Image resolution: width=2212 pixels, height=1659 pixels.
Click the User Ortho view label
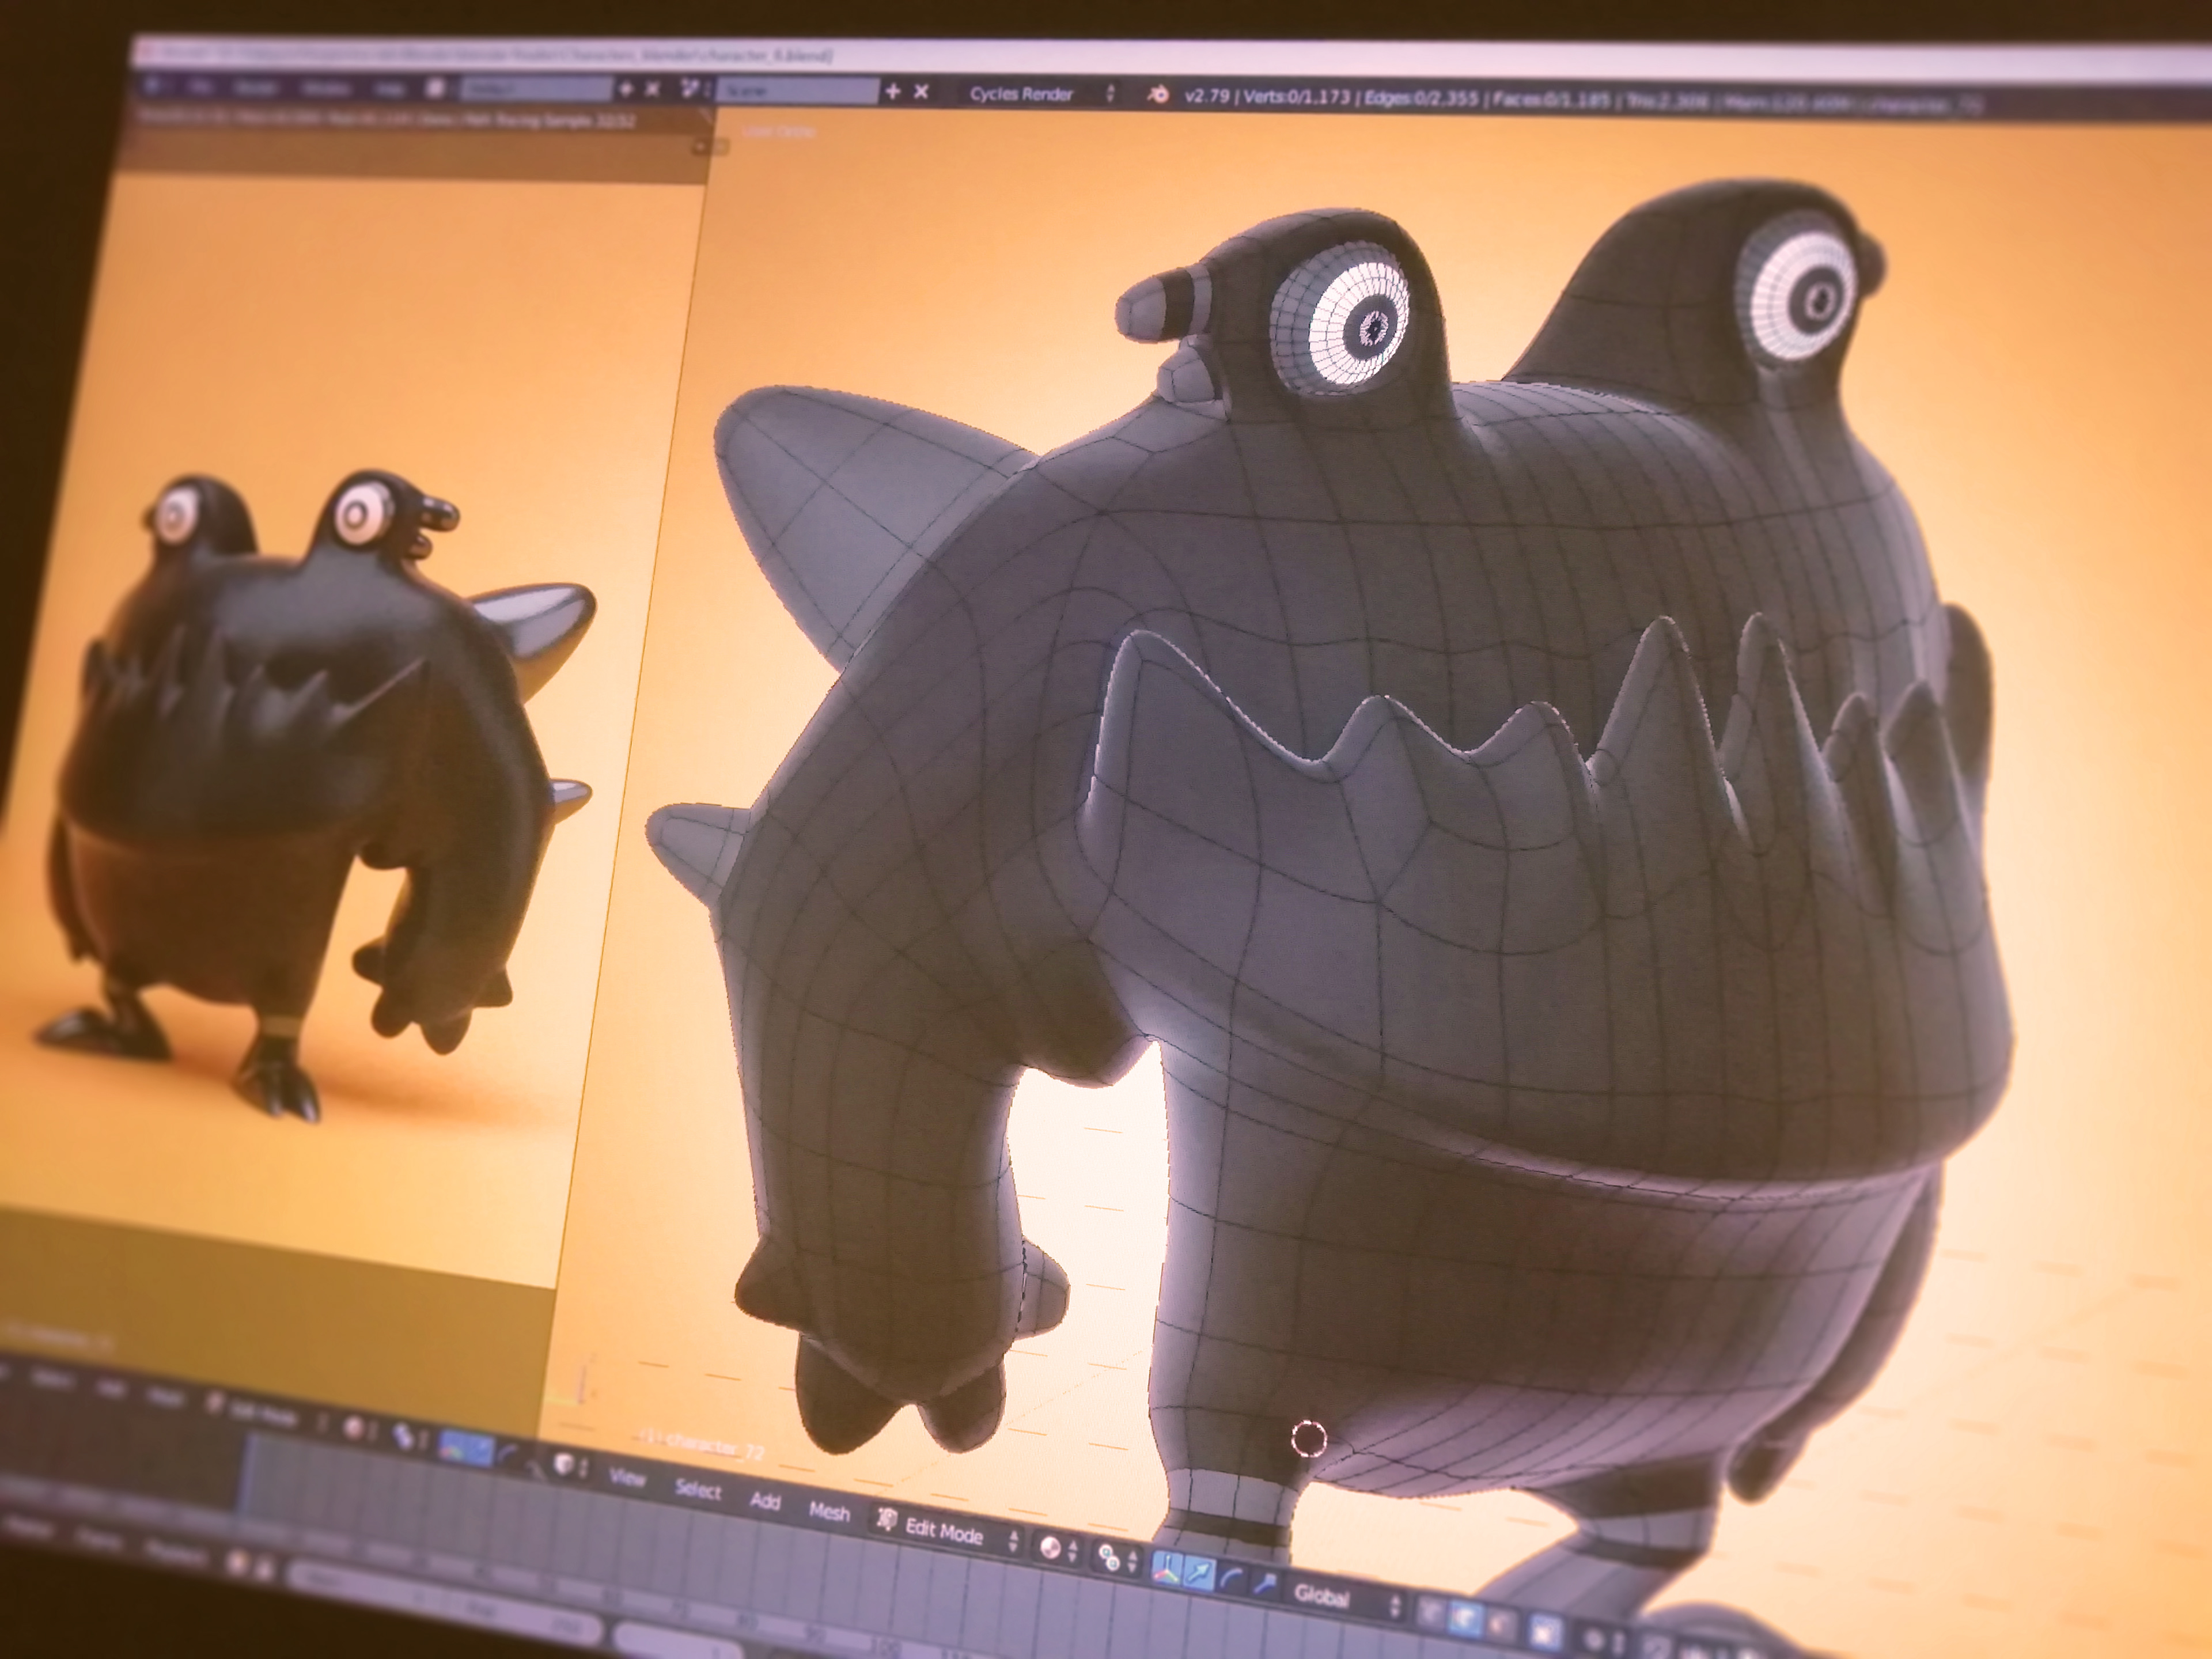point(778,131)
